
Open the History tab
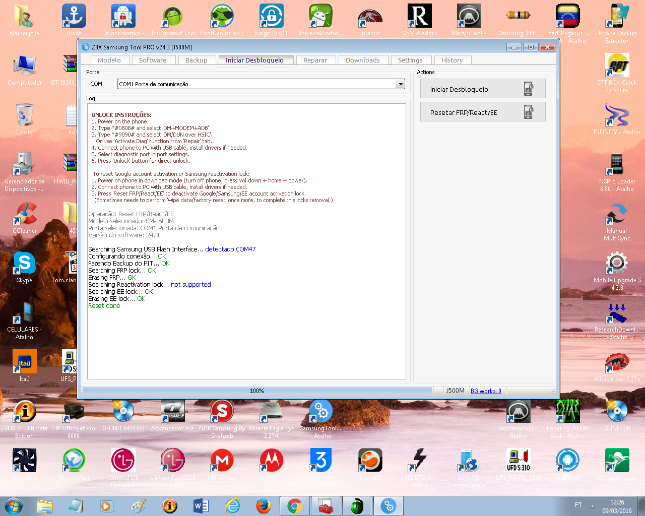[x=452, y=60]
